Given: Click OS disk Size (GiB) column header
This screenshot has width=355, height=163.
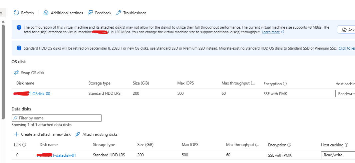Looking at the screenshot, I should pyautogui.click(x=141, y=83).
